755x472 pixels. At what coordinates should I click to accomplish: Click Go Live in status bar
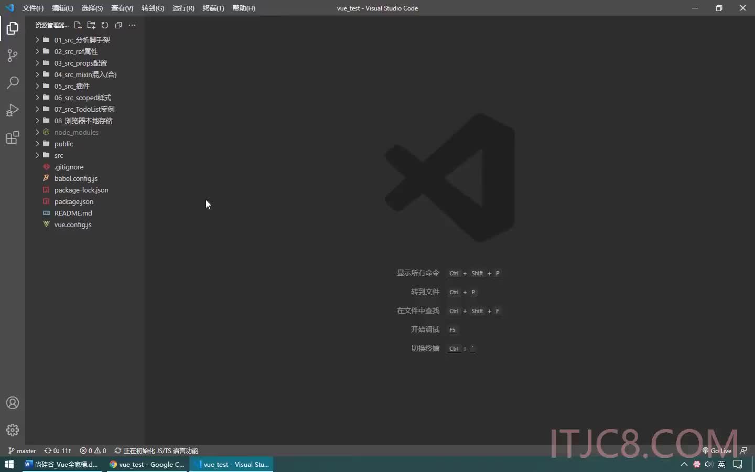pos(717,450)
